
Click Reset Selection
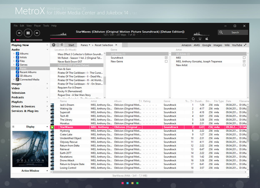click(x=104, y=45)
